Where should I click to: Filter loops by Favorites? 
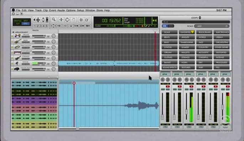187,32
